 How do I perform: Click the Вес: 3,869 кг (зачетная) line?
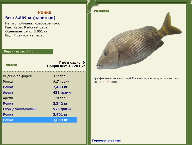point(30,18)
